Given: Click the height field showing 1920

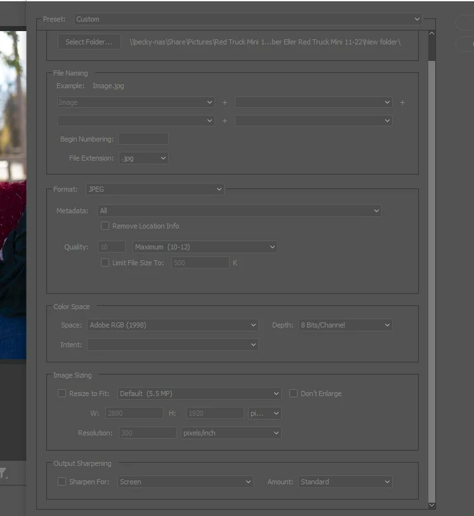Looking at the screenshot, I should point(215,413).
